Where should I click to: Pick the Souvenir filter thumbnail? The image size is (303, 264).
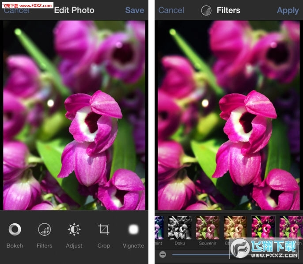click(208, 228)
